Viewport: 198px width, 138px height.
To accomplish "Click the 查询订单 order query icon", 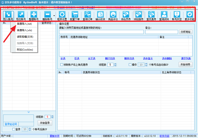I will click(x=88, y=16).
